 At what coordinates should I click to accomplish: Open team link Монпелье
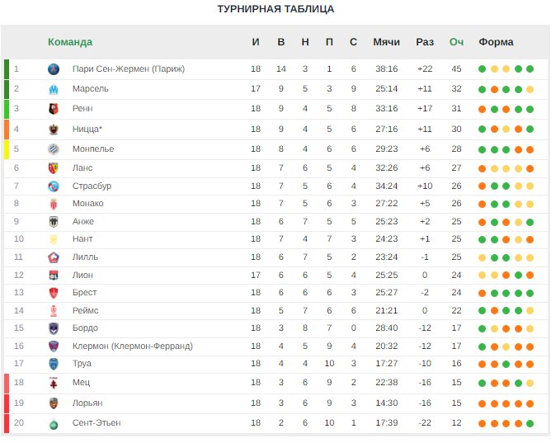point(93,149)
